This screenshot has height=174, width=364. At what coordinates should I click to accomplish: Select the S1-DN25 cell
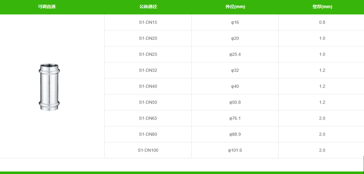pyautogui.click(x=148, y=54)
